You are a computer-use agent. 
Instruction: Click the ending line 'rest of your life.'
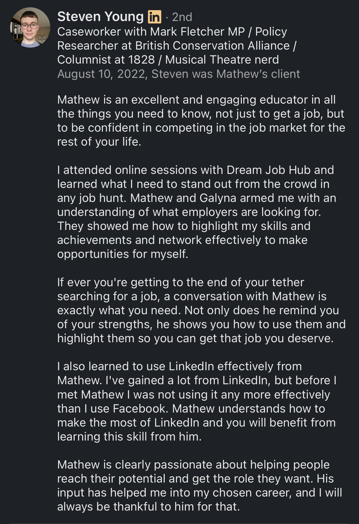click(x=99, y=142)
